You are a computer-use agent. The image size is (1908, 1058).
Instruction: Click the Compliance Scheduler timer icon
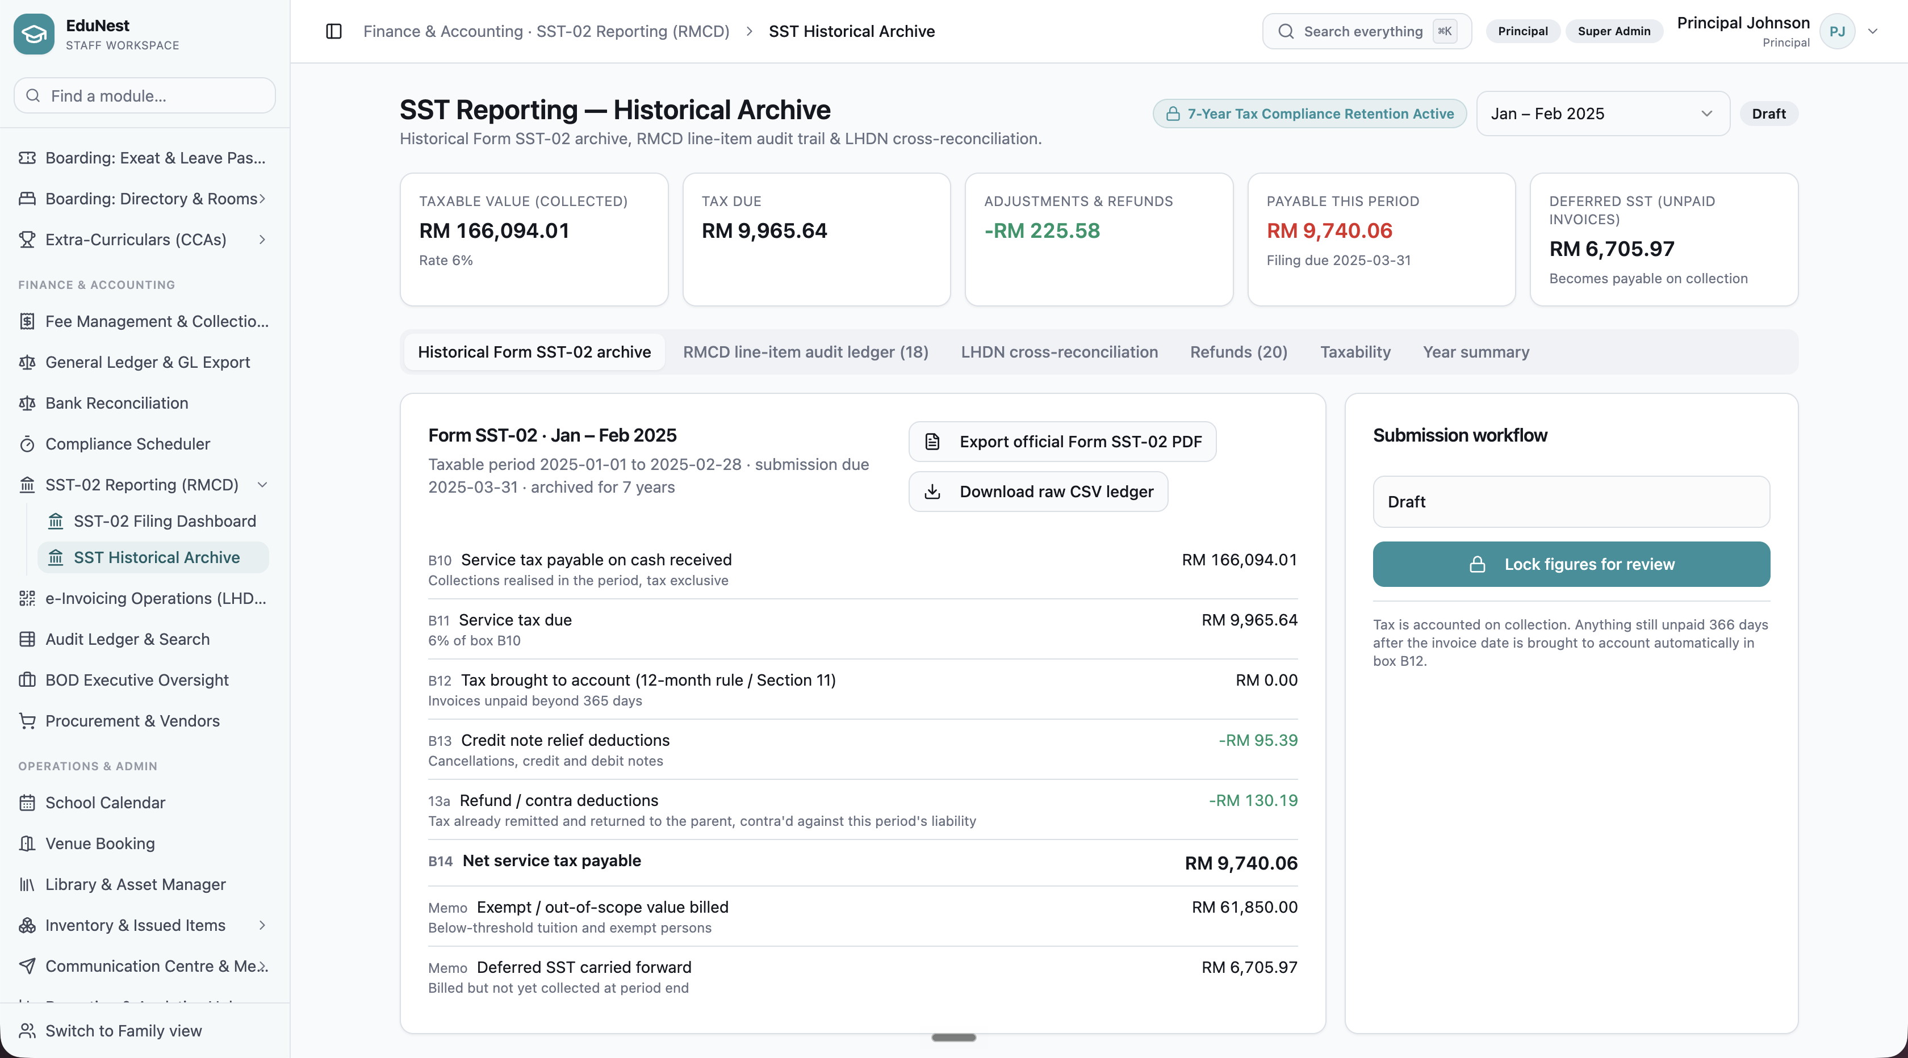pyautogui.click(x=27, y=443)
